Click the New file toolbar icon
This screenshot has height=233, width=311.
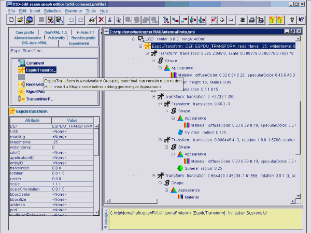11,19
